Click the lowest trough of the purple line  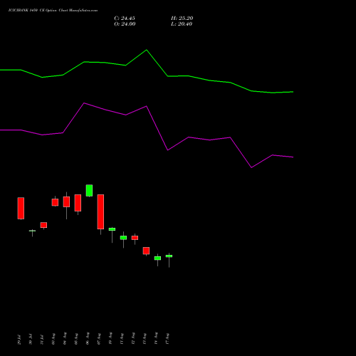251,167
